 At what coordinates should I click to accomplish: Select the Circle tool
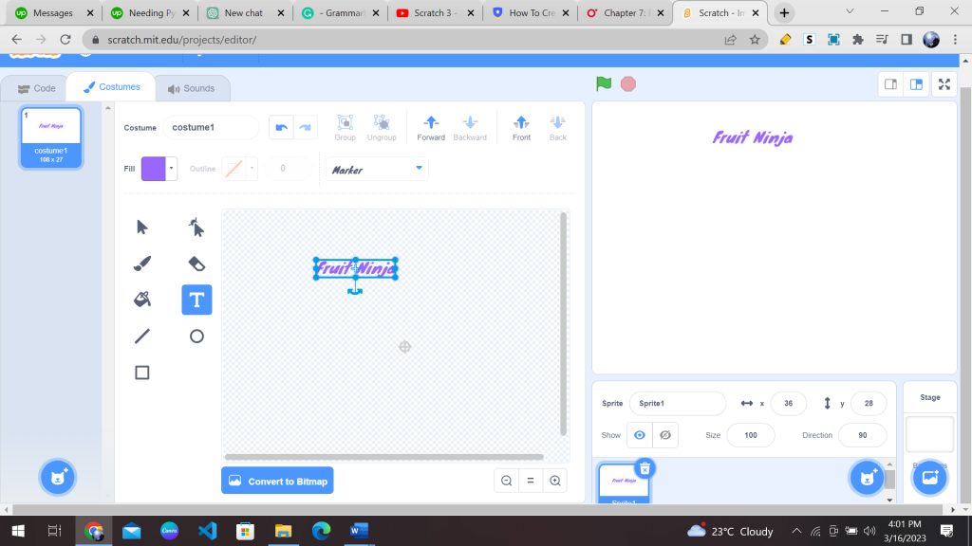coord(196,336)
